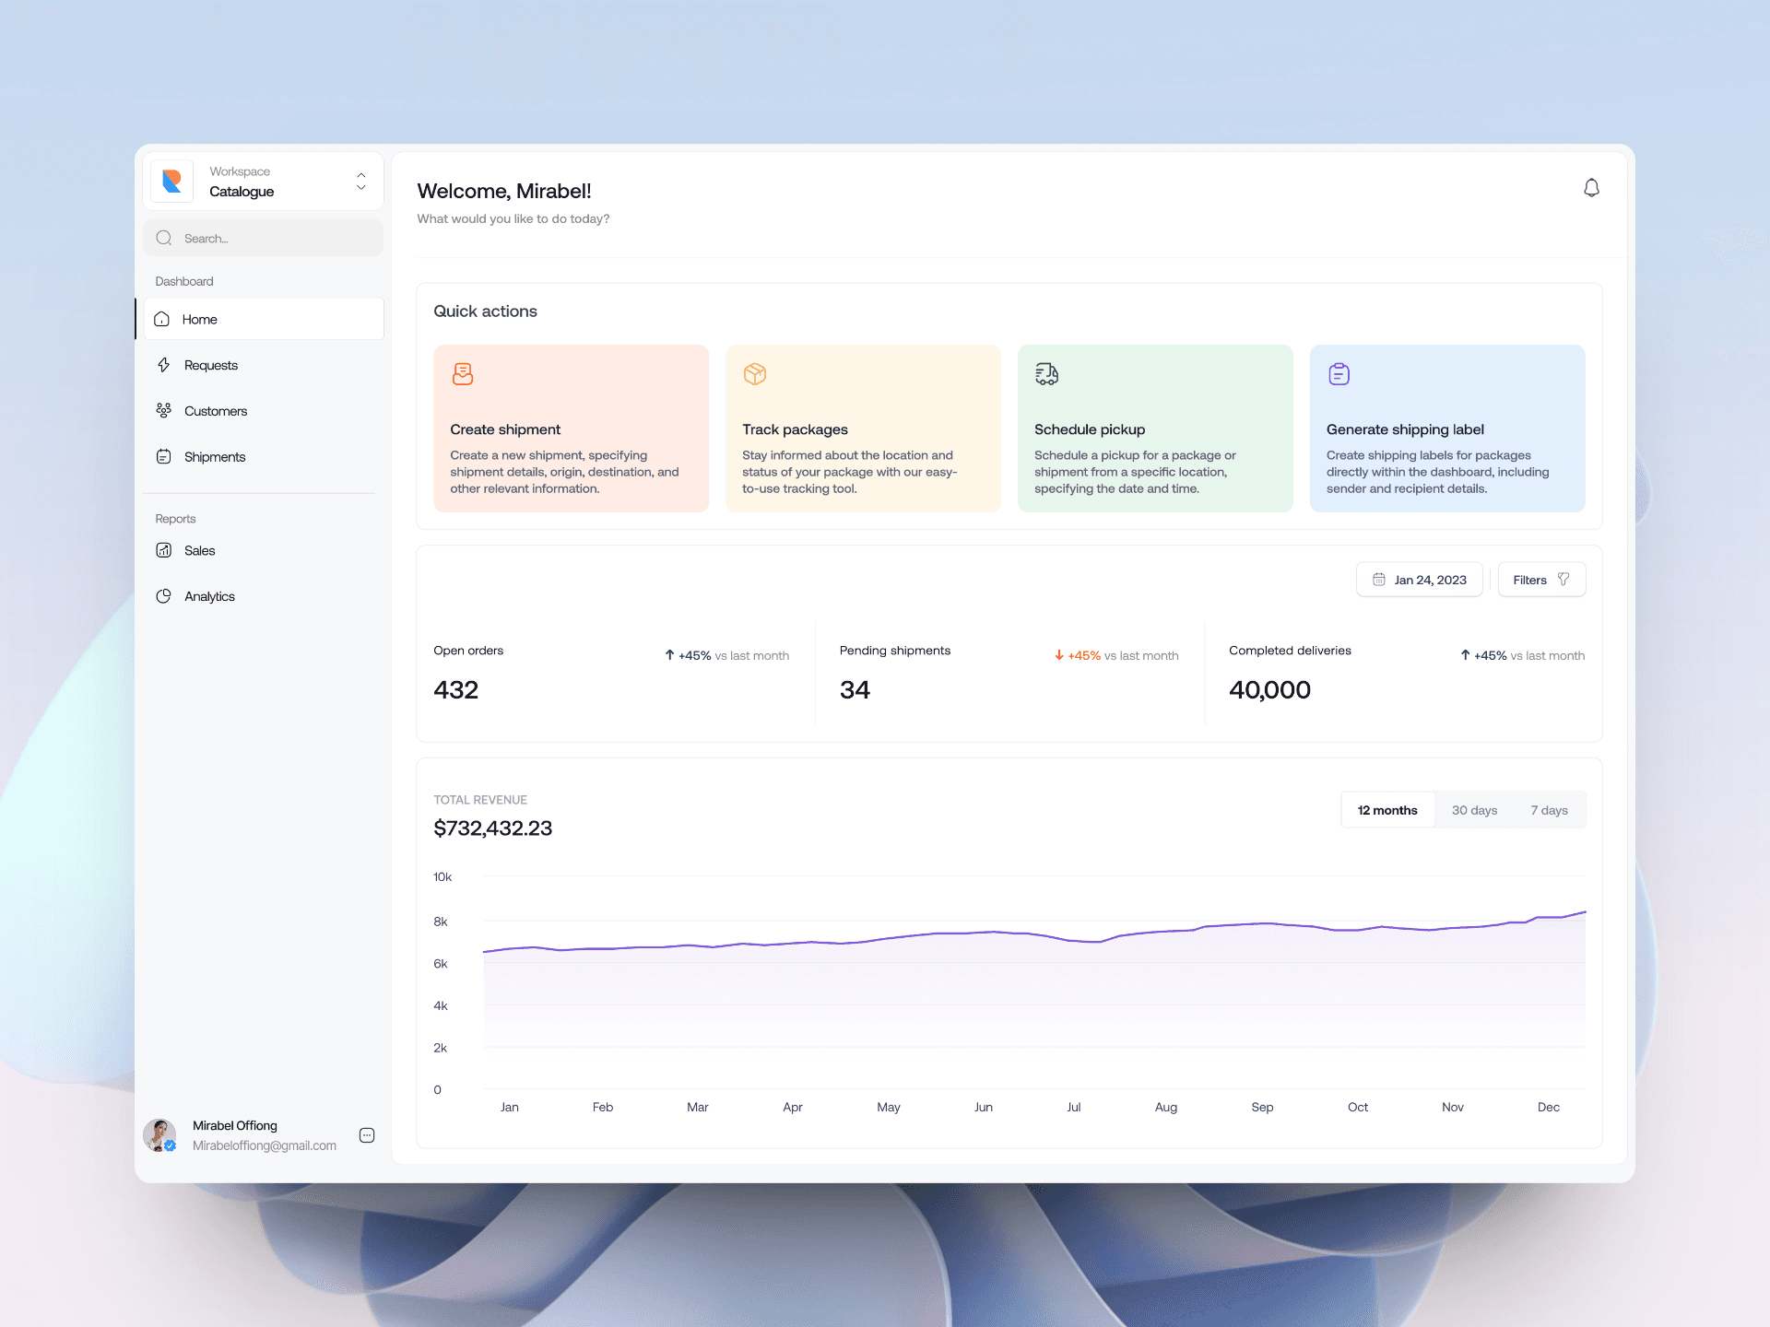Click up arrow beside Completed deliveries +45%
This screenshot has height=1327, width=1770.
coord(1465,655)
